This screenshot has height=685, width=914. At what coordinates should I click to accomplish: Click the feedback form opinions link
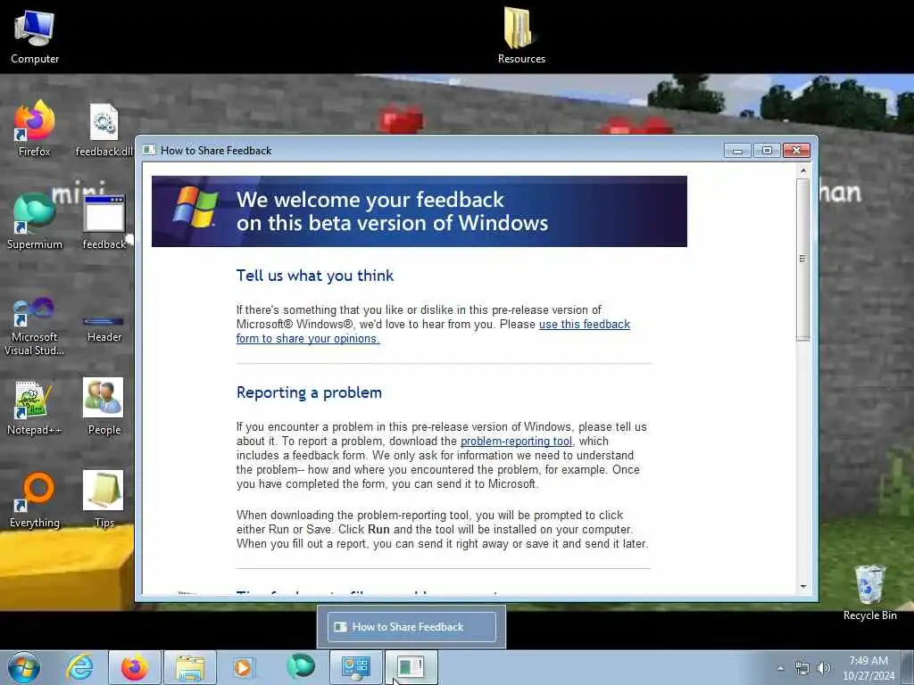(x=433, y=332)
